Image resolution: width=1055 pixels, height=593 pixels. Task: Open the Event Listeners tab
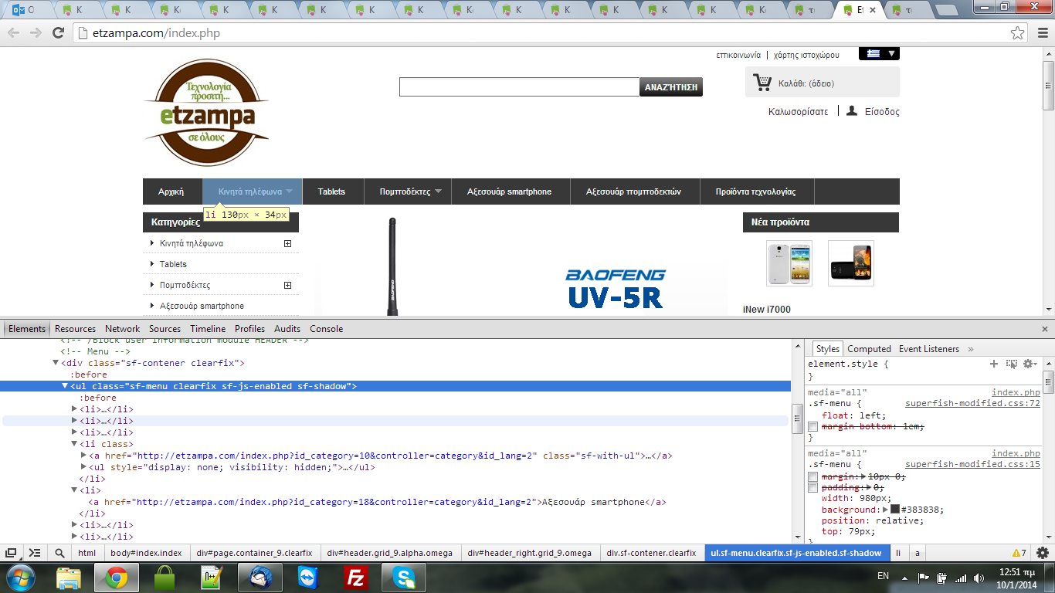click(929, 349)
